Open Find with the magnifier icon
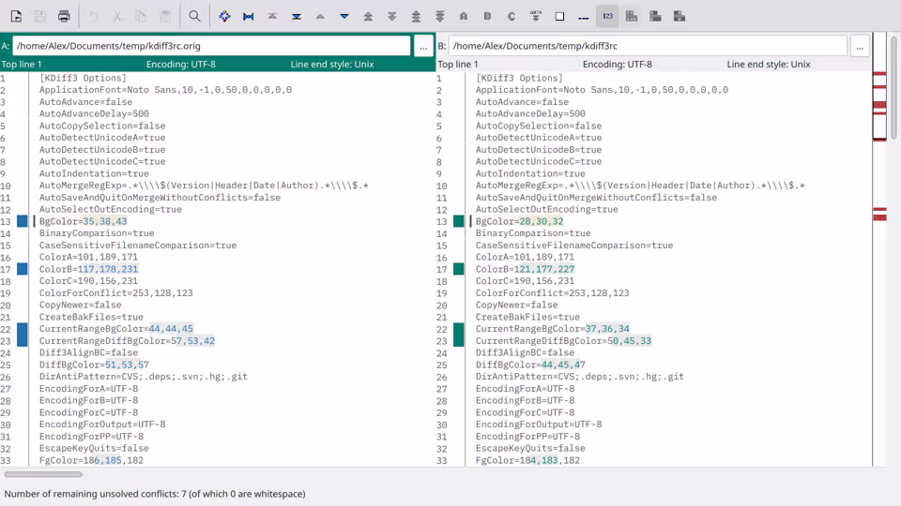Screen dimensions: 901x506 coord(195,17)
